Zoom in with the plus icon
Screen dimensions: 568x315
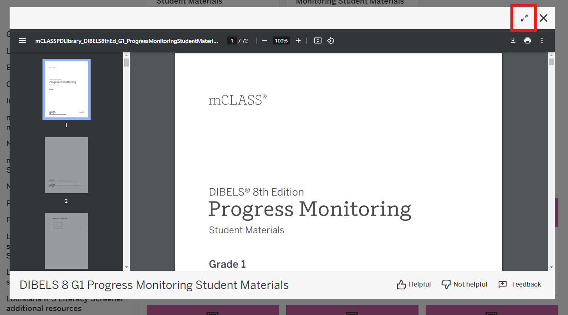click(x=298, y=40)
